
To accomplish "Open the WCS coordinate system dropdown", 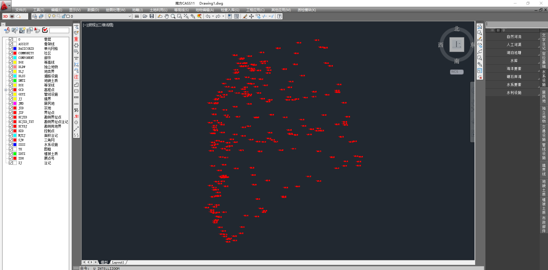I will click(x=457, y=72).
